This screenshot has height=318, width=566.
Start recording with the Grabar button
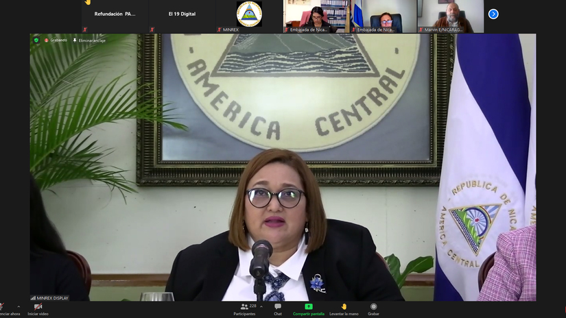373,309
